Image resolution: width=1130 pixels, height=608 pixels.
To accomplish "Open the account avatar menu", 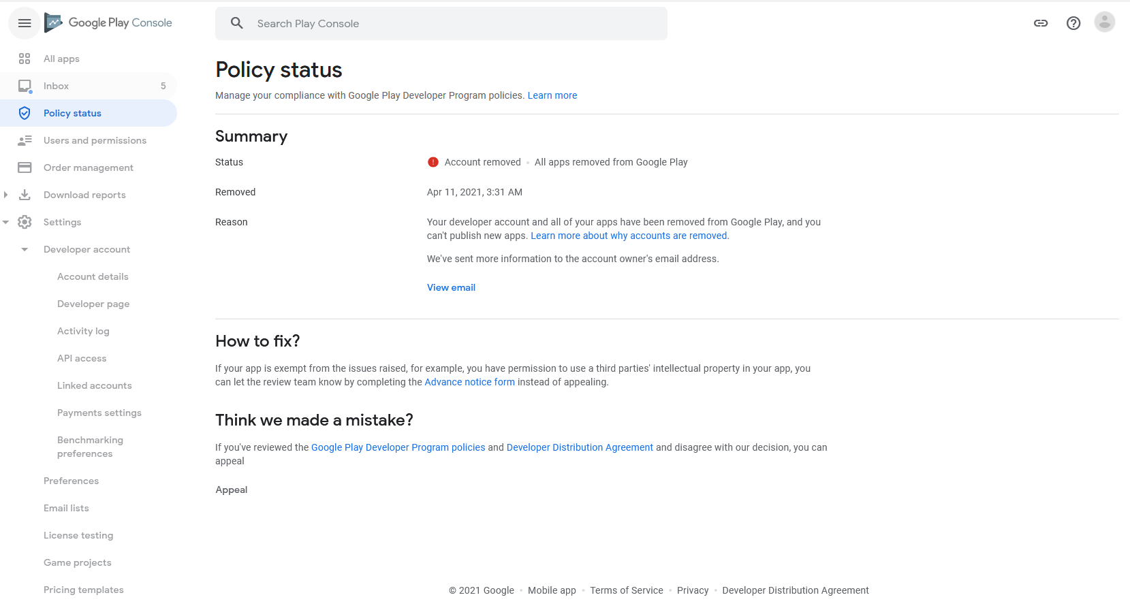I will pos(1105,22).
